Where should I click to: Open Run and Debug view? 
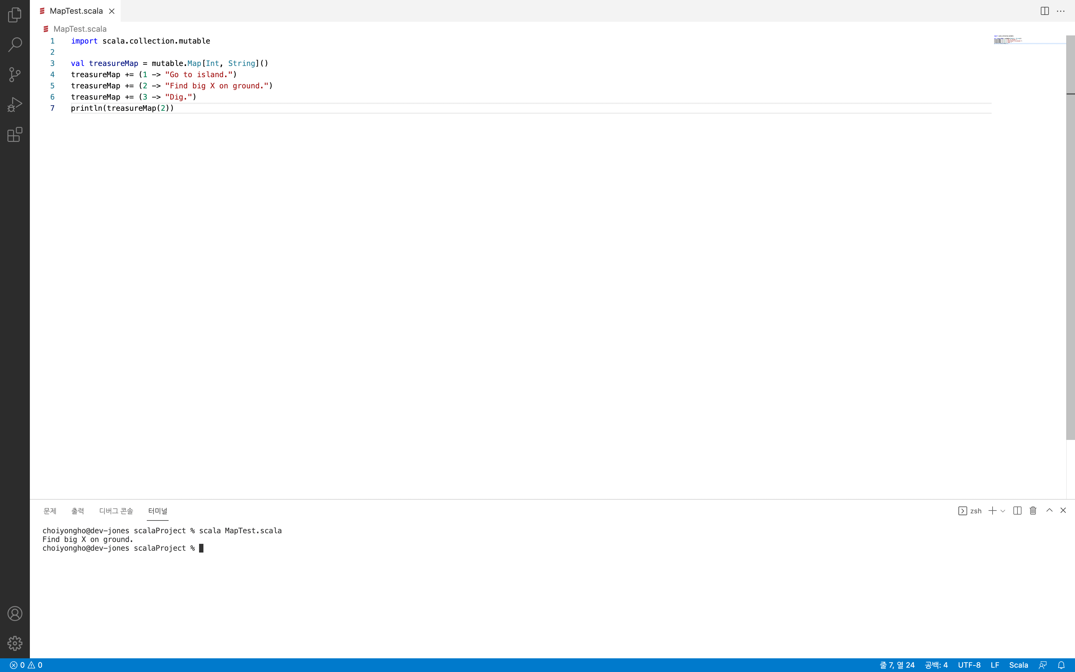15,105
